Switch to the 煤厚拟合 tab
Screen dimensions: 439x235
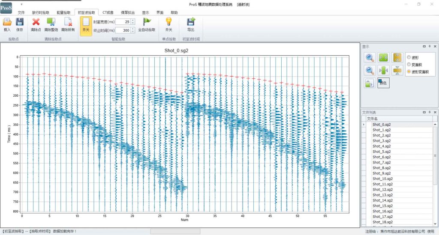(x=128, y=12)
